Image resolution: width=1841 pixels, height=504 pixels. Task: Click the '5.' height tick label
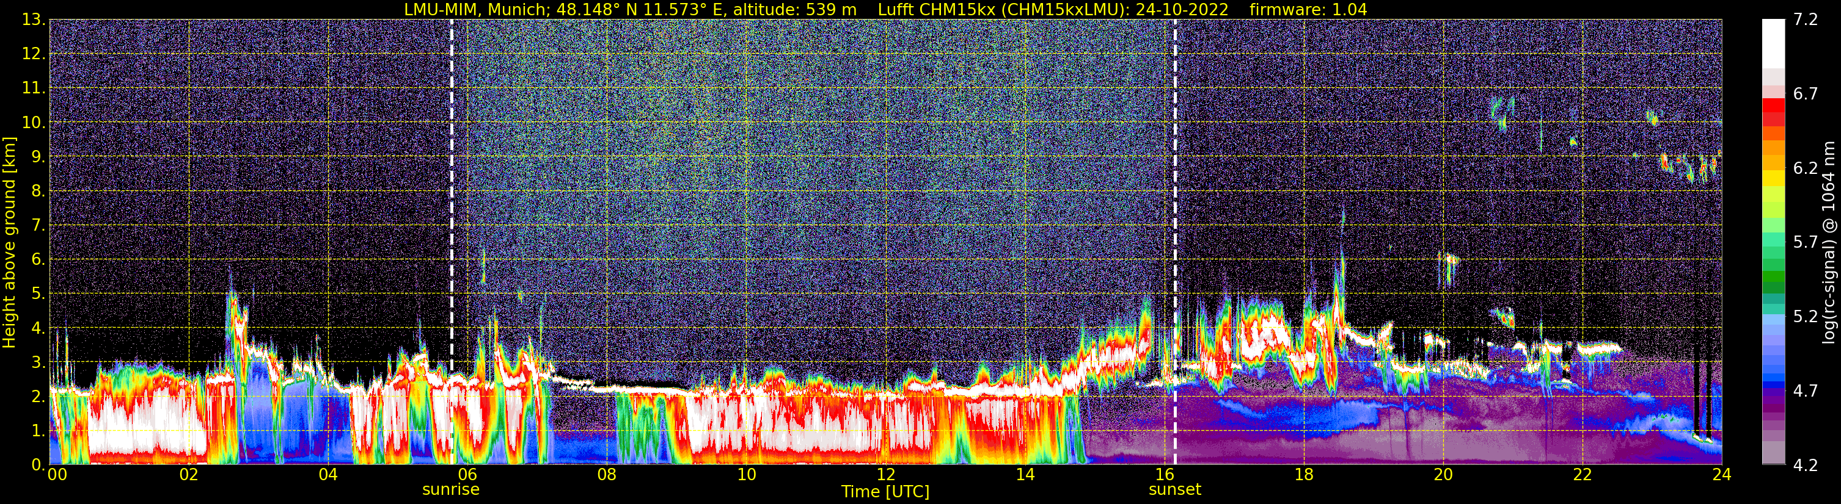pos(38,293)
